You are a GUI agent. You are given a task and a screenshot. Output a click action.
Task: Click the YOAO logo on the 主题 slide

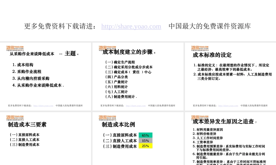tap(15, 48)
